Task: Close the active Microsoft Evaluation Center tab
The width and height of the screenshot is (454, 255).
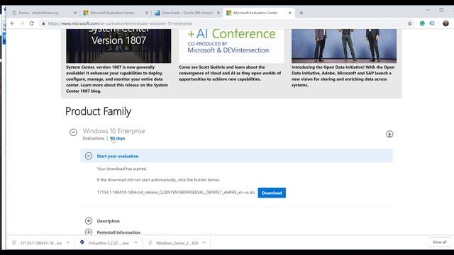Action: point(290,13)
